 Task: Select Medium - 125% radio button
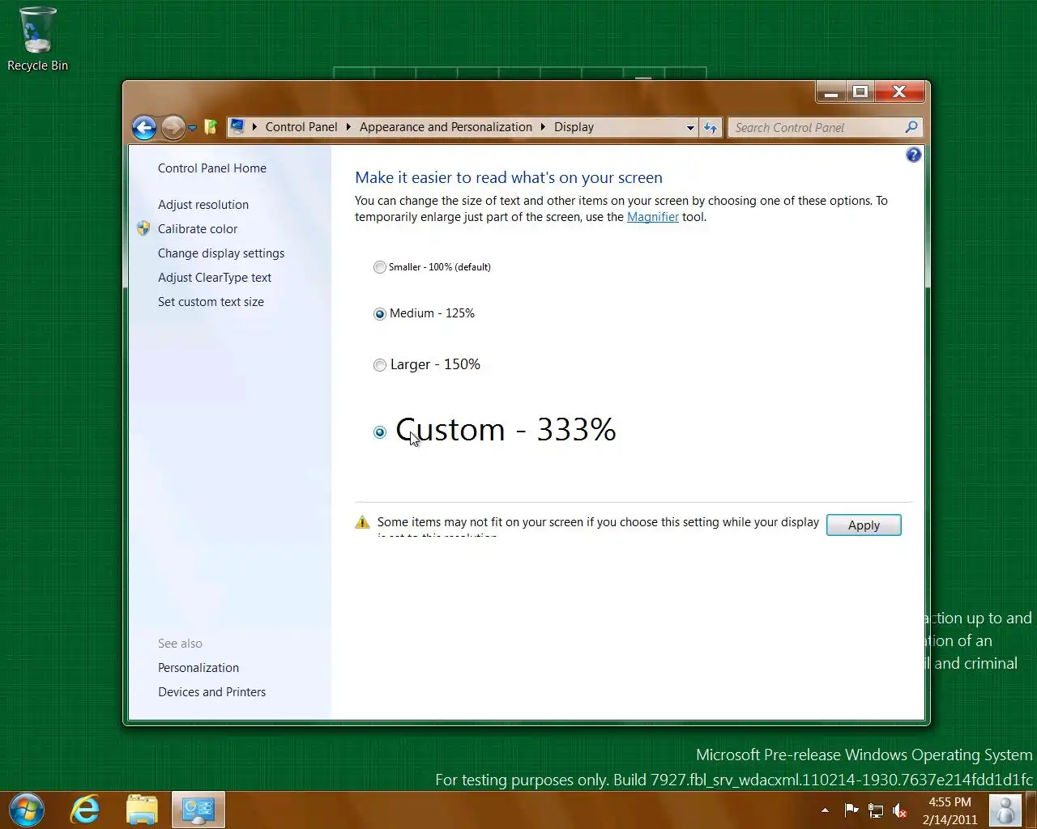coord(380,314)
